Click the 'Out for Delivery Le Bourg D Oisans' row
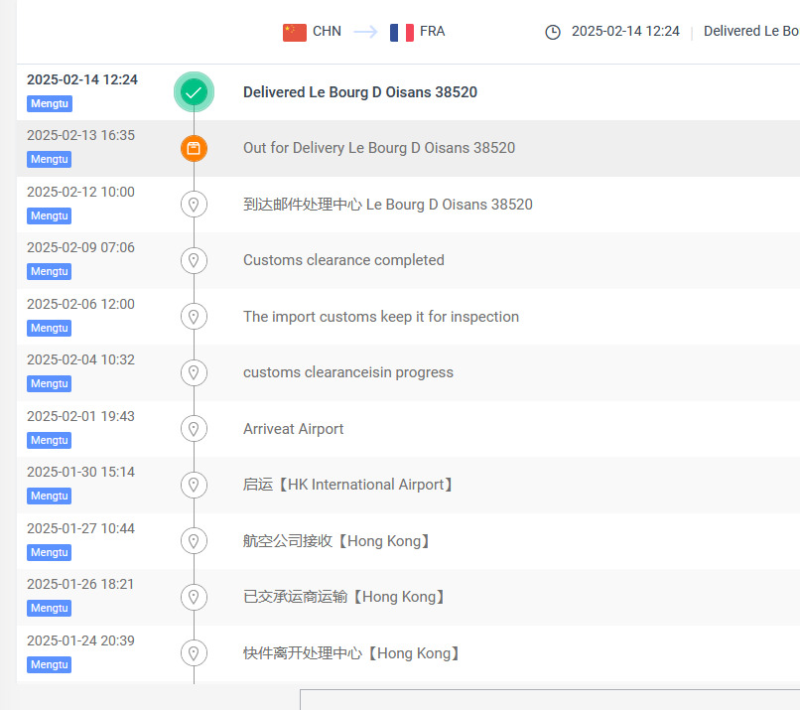800x710 pixels. click(379, 148)
